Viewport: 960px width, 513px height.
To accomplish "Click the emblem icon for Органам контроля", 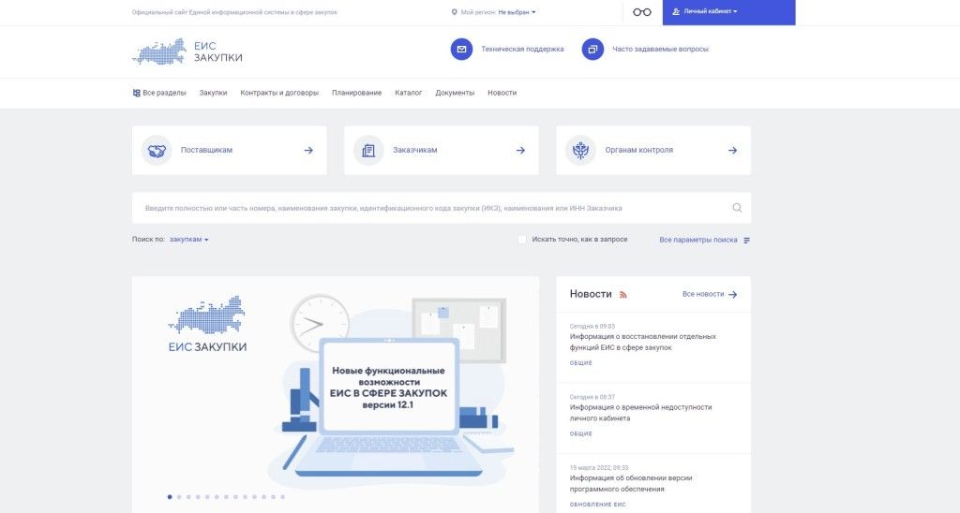I will pyautogui.click(x=580, y=150).
